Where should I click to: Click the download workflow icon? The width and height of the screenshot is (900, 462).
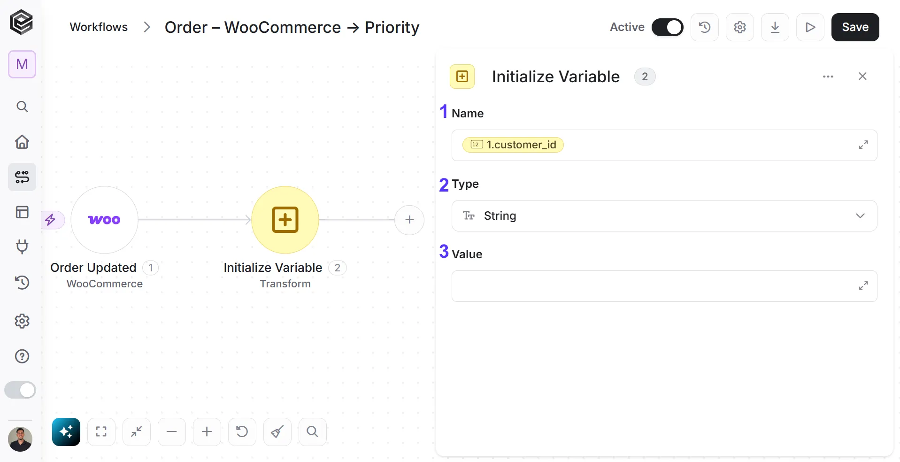pos(775,27)
